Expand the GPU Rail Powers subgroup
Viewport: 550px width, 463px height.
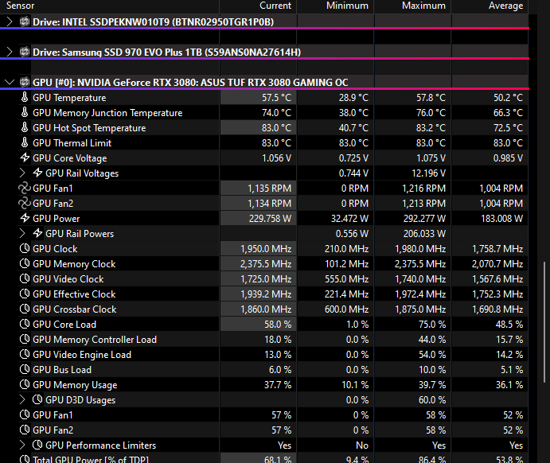[23, 234]
